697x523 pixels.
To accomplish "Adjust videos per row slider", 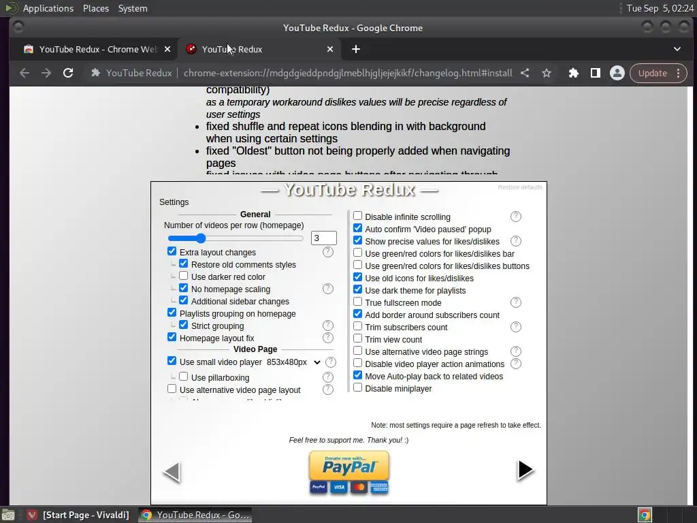I will 235,238.
